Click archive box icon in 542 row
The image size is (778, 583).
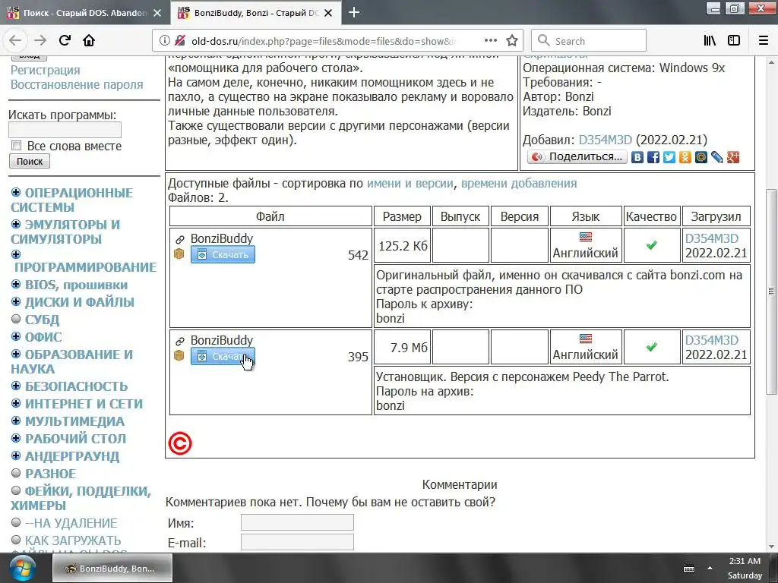point(179,254)
